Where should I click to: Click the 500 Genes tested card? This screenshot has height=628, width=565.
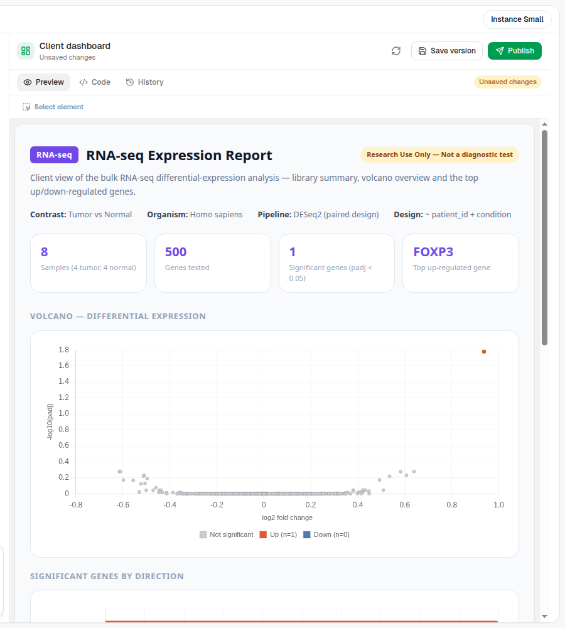pyautogui.click(x=213, y=263)
